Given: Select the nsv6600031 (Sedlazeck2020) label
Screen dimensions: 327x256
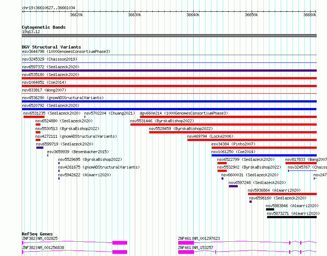Looking at the screenshot, I should (250, 175).
